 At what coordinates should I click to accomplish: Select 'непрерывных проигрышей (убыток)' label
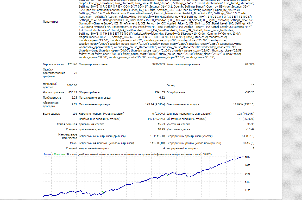pyautogui.click(x=190, y=136)
